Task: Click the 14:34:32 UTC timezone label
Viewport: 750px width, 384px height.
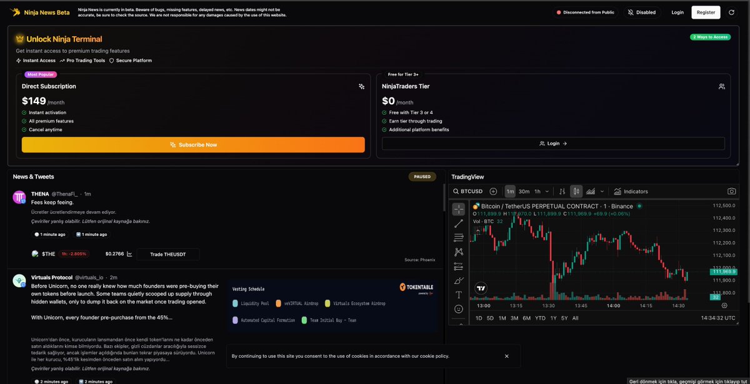Action: pyautogui.click(x=717, y=318)
